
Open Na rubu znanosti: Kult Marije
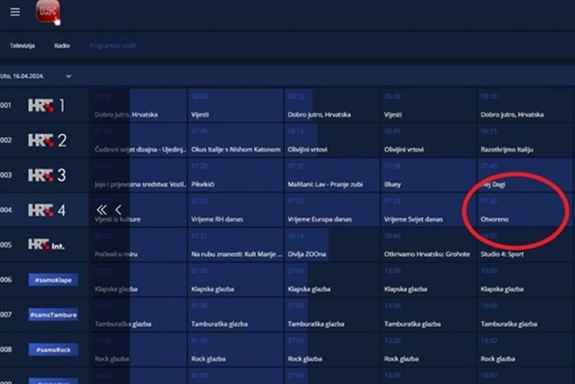[236, 245]
